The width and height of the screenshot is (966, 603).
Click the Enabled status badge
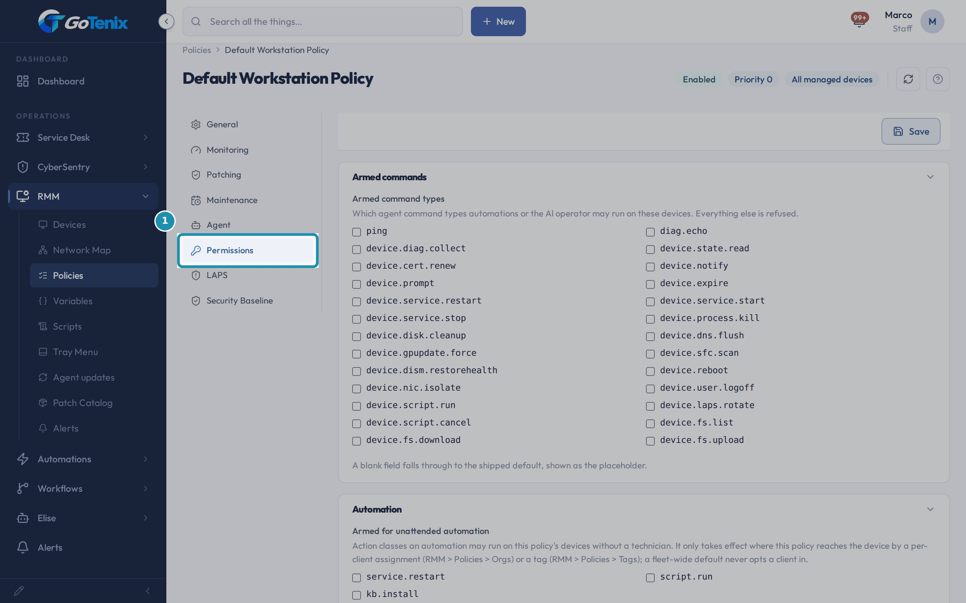click(699, 79)
